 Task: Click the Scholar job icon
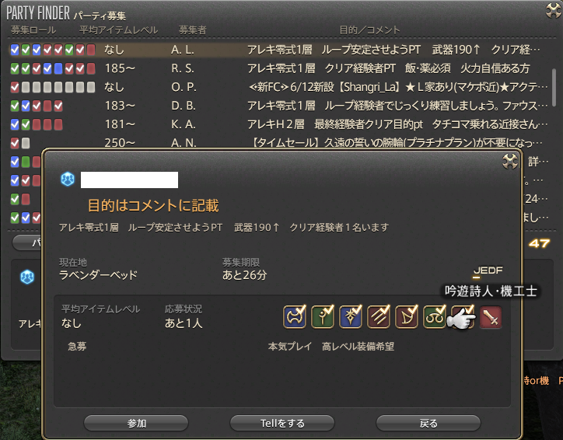pos(435,317)
